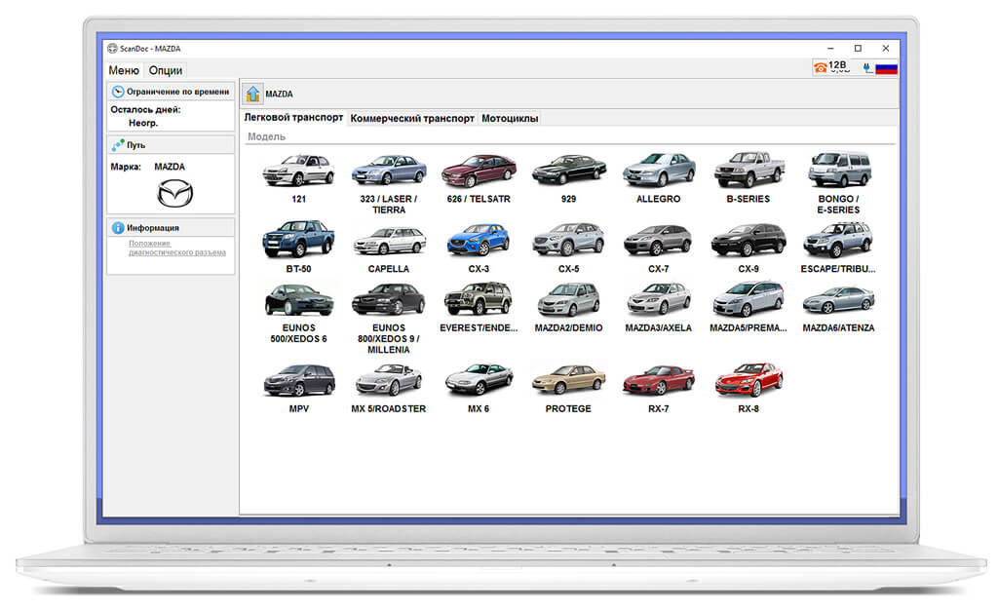Select the MX 5/ROADSTER convertible

388,388
